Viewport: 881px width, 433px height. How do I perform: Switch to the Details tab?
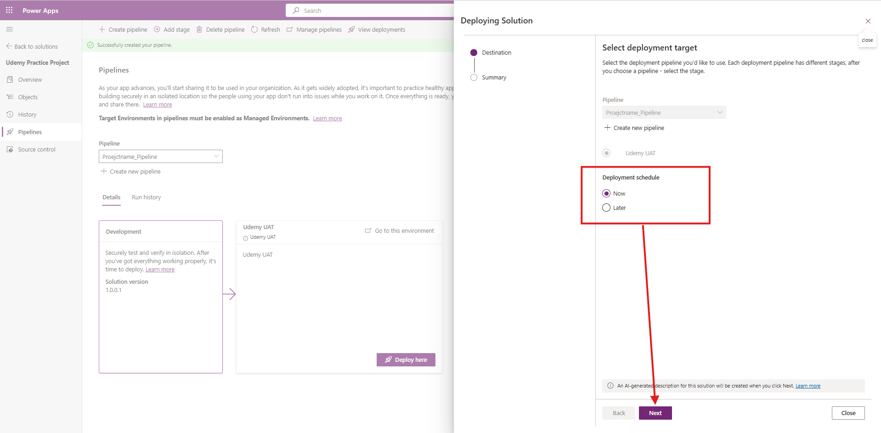click(x=111, y=197)
